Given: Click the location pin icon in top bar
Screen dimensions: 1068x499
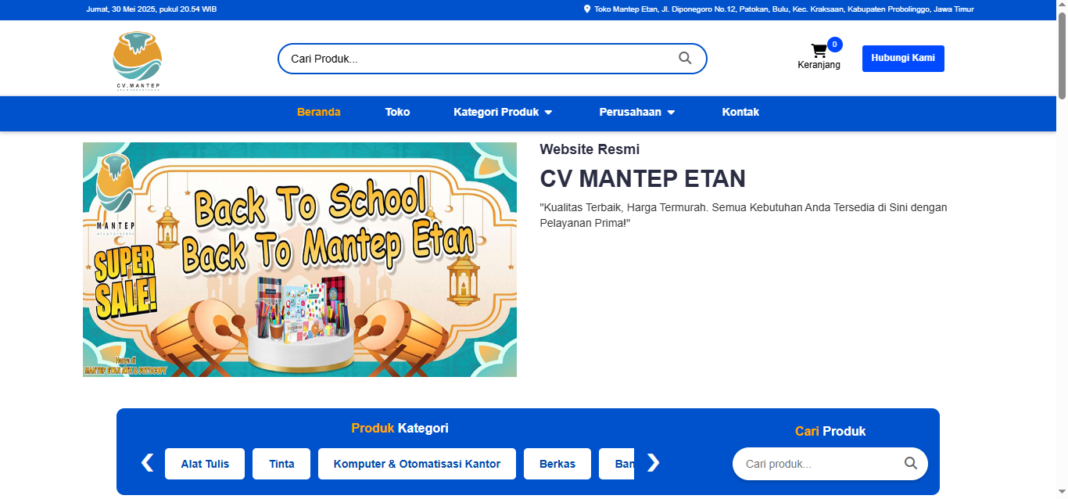Looking at the screenshot, I should tap(587, 9).
